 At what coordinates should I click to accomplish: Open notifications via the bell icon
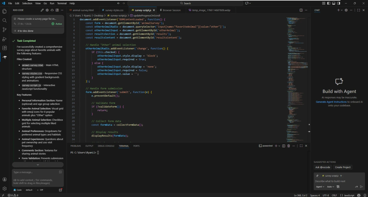(365, 195)
